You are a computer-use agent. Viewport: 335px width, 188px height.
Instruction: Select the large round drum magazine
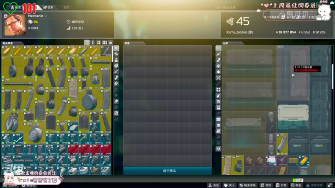(x=89, y=100)
